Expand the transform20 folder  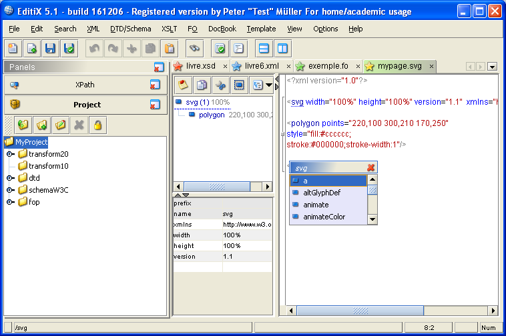tap(10, 154)
